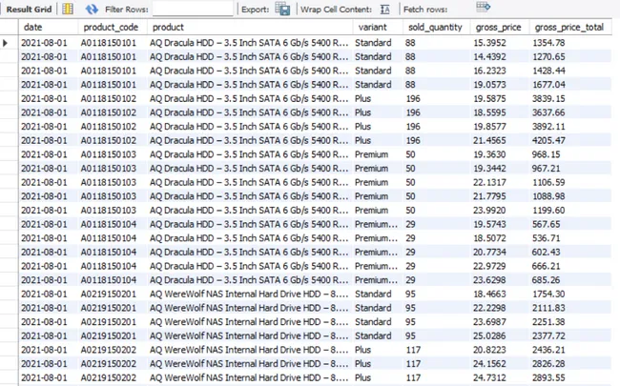
Task: Select the gross_price cell 20.8223
Action: click(x=489, y=350)
